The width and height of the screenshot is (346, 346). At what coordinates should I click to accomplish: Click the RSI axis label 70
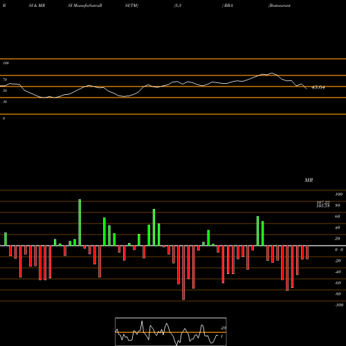click(x=5, y=80)
